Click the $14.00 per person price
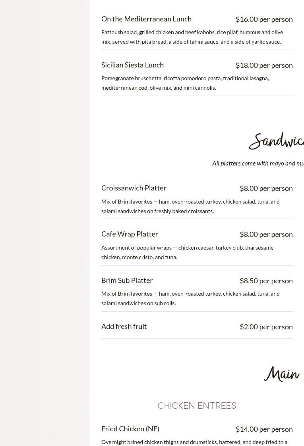The height and width of the screenshot is (446, 304). pyautogui.click(x=264, y=429)
